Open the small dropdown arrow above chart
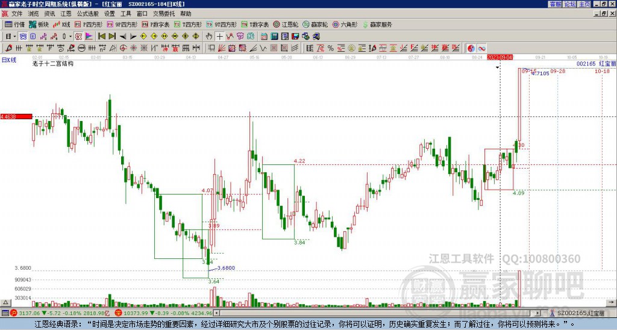The width and height of the screenshot is (617, 330). (497, 67)
